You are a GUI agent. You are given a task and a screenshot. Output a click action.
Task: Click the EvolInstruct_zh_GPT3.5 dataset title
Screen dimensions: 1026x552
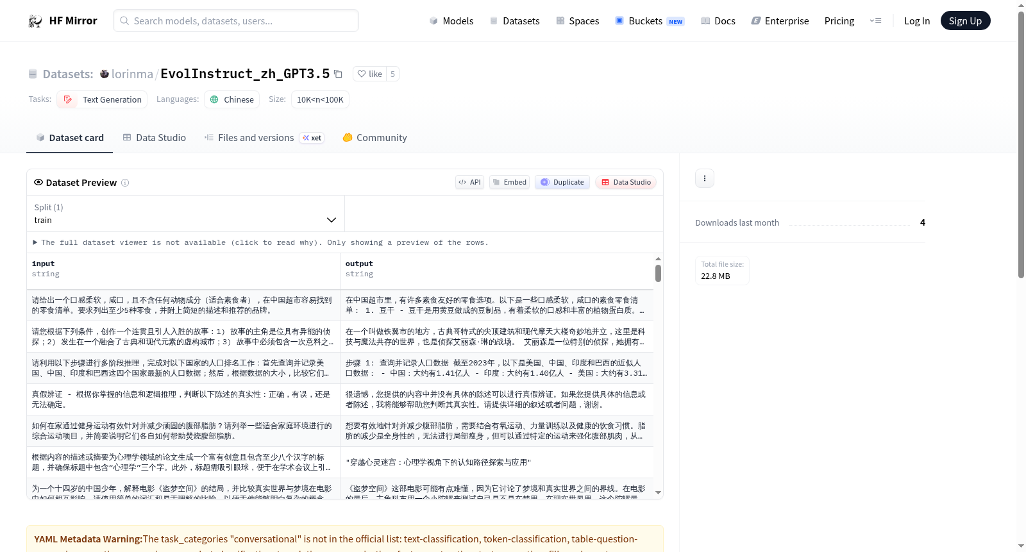coord(245,74)
